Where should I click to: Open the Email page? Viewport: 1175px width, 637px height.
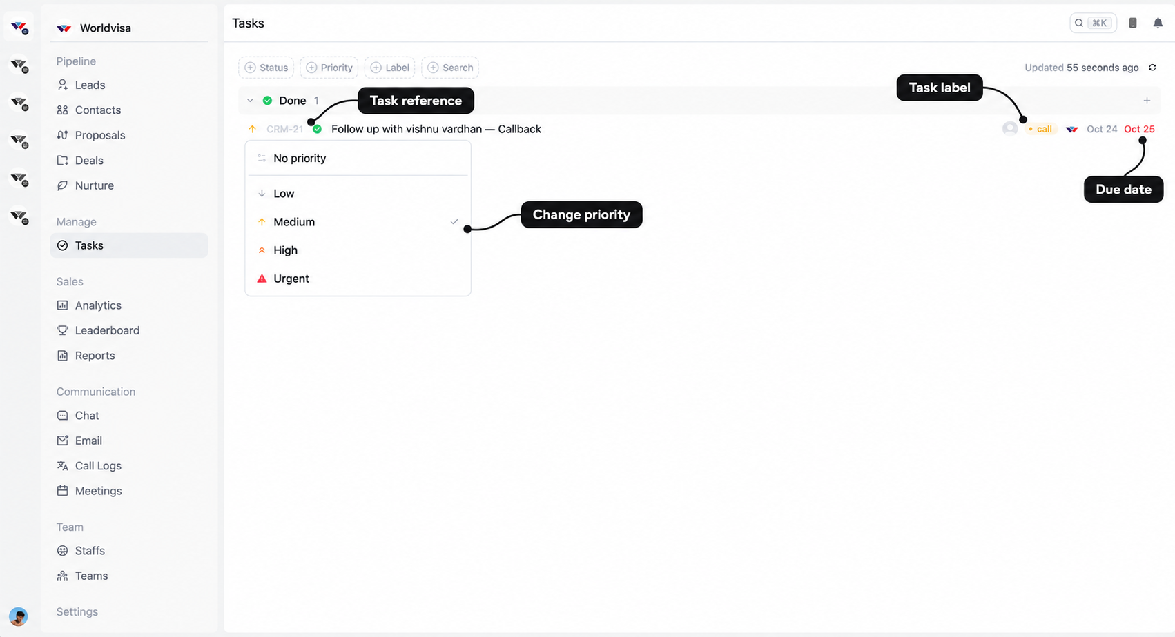pos(129,441)
